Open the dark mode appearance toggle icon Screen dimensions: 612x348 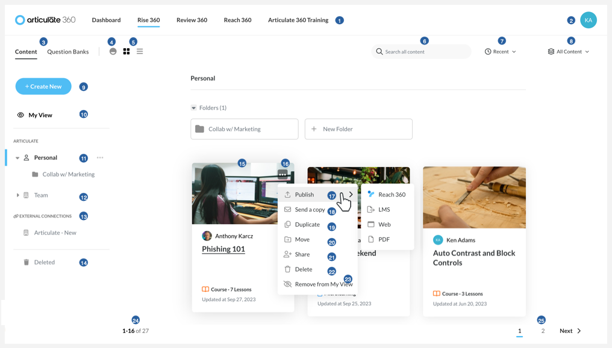[x=113, y=51]
